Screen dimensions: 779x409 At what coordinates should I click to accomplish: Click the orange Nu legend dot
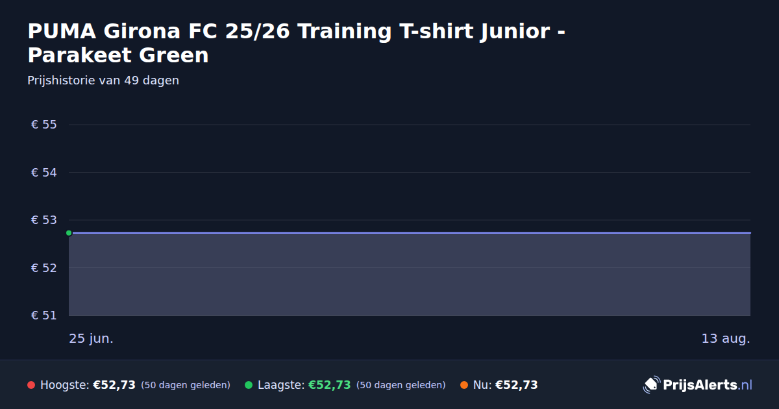464,385
